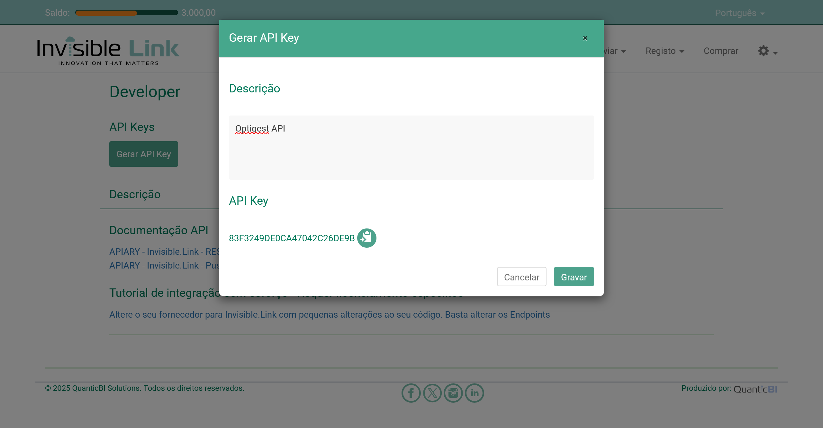823x428 pixels.
Task: Click the Gerar API Key page button
Action: 143,154
